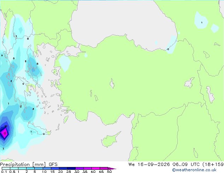Click the GFS model label

tap(53, 165)
